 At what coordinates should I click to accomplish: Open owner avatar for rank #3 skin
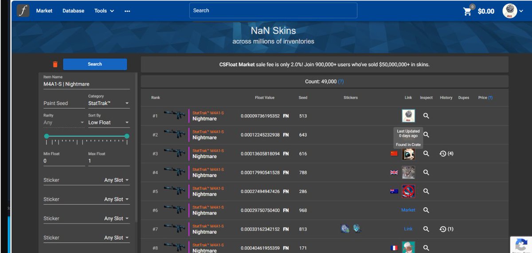(x=408, y=154)
